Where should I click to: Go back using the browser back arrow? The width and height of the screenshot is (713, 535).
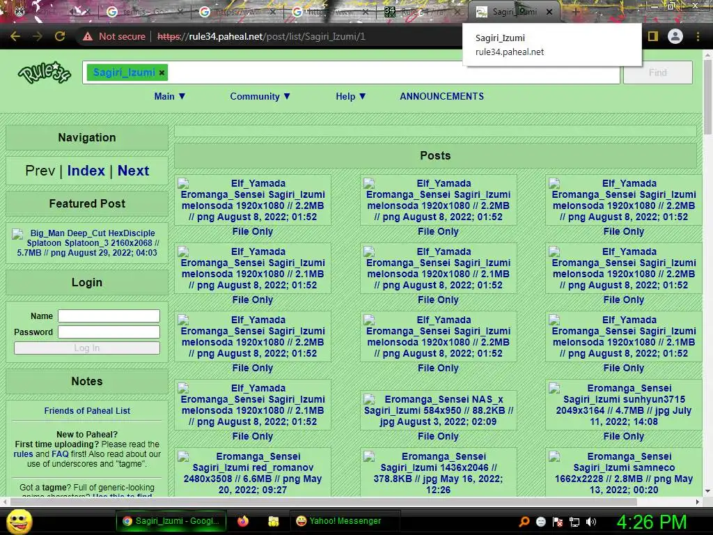(x=15, y=36)
